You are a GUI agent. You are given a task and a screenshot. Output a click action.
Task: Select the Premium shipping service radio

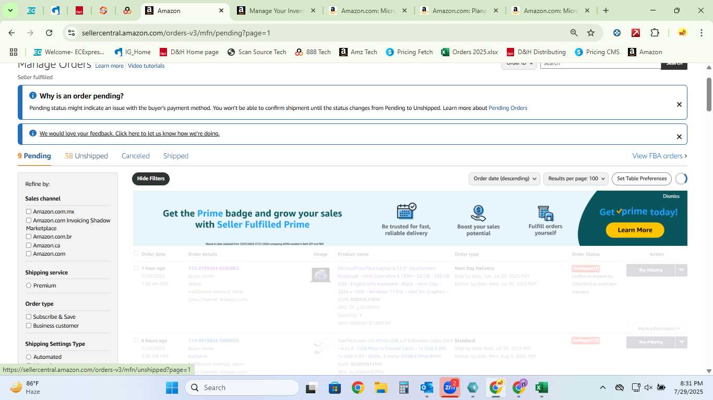(x=29, y=285)
